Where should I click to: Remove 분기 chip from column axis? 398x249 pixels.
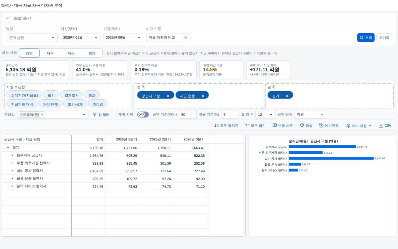[x=287, y=96]
